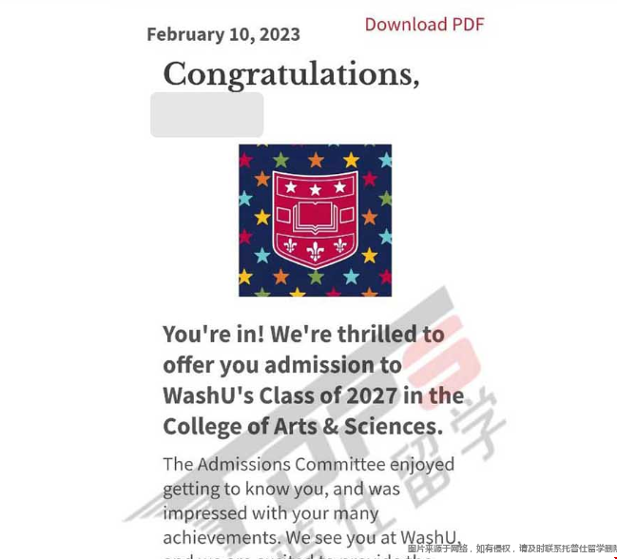Click the grayed-out redacted name box
Screen dimensions: 617x559
pyautogui.click(x=207, y=114)
